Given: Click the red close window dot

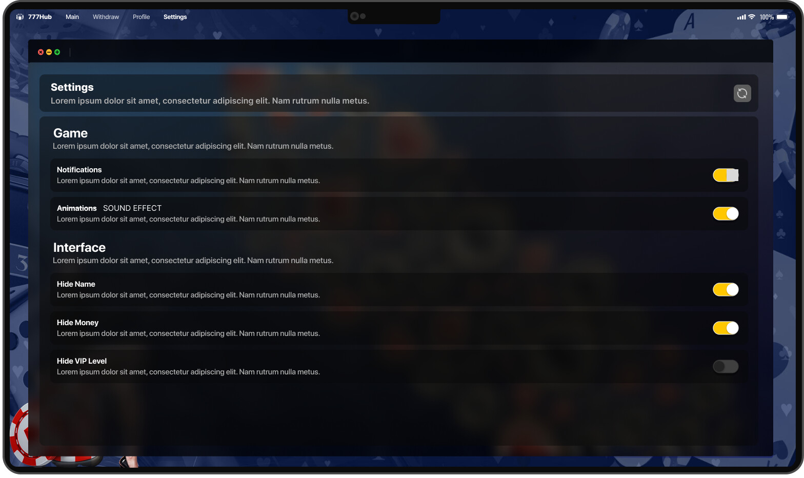Looking at the screenshot, I should 41,52.
